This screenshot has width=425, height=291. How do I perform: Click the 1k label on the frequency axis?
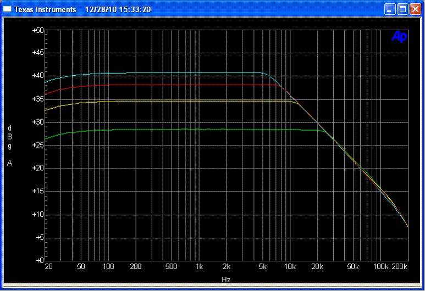199,267
